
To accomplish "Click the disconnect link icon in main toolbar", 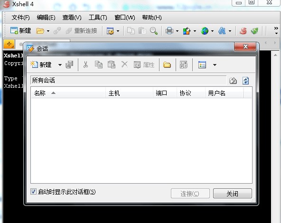I will click(x=57, y=31).
